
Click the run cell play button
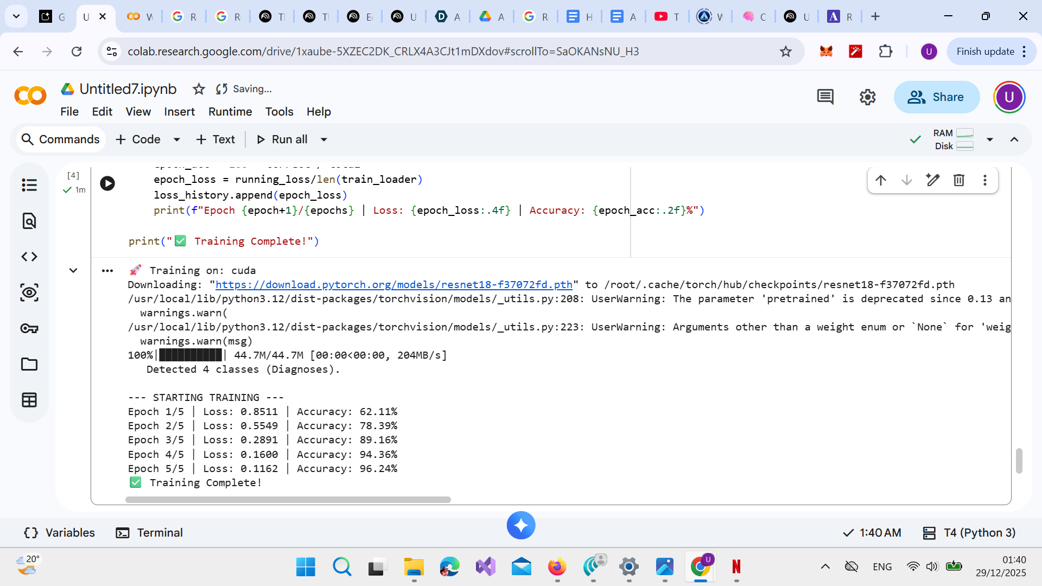pyautogui.click(x=107, y=183)
